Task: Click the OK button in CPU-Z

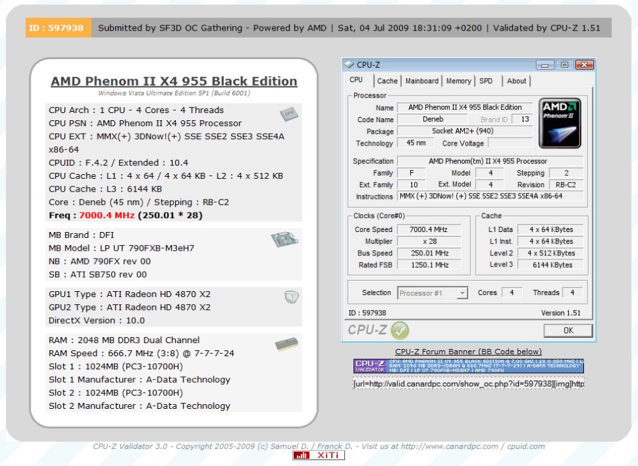Action: tap(568, 330)
